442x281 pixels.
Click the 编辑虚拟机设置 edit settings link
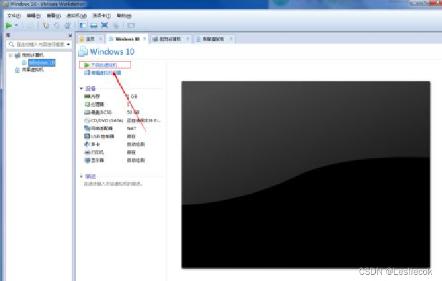pyautogui.click(x=106, y=72)
